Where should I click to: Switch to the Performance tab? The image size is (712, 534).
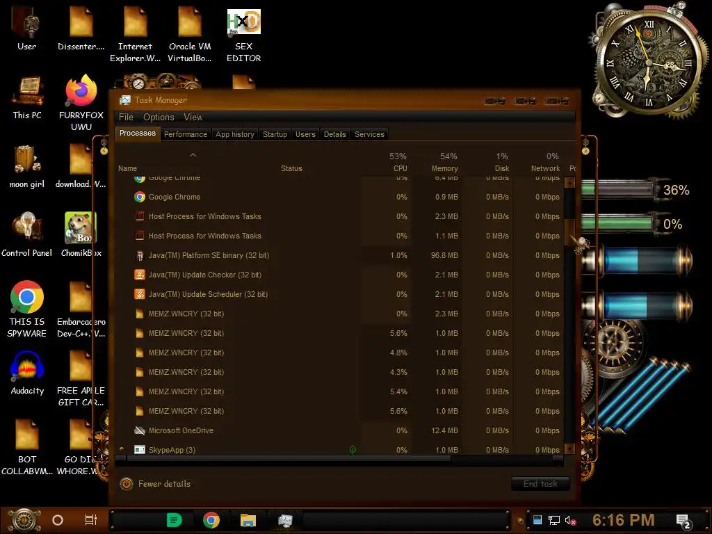(185, 134)
